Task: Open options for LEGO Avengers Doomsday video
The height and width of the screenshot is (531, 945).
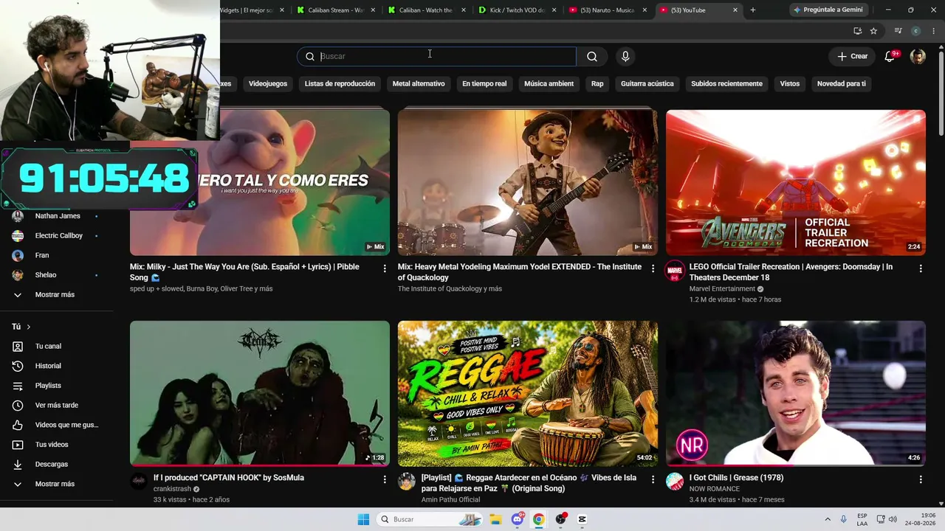Action: click(x=921, y=268)
